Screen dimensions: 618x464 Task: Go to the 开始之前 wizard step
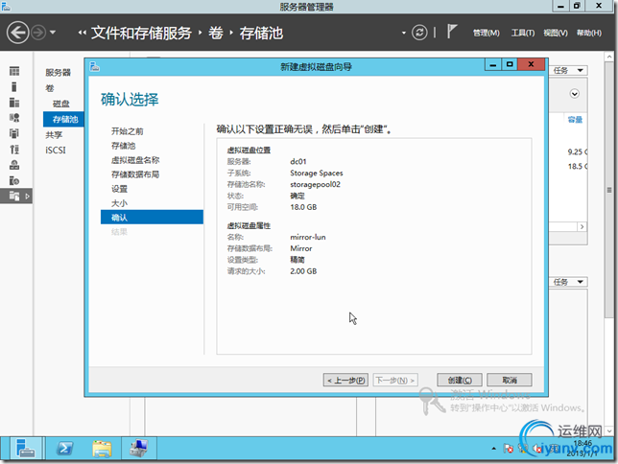click(x=127, y=131)
